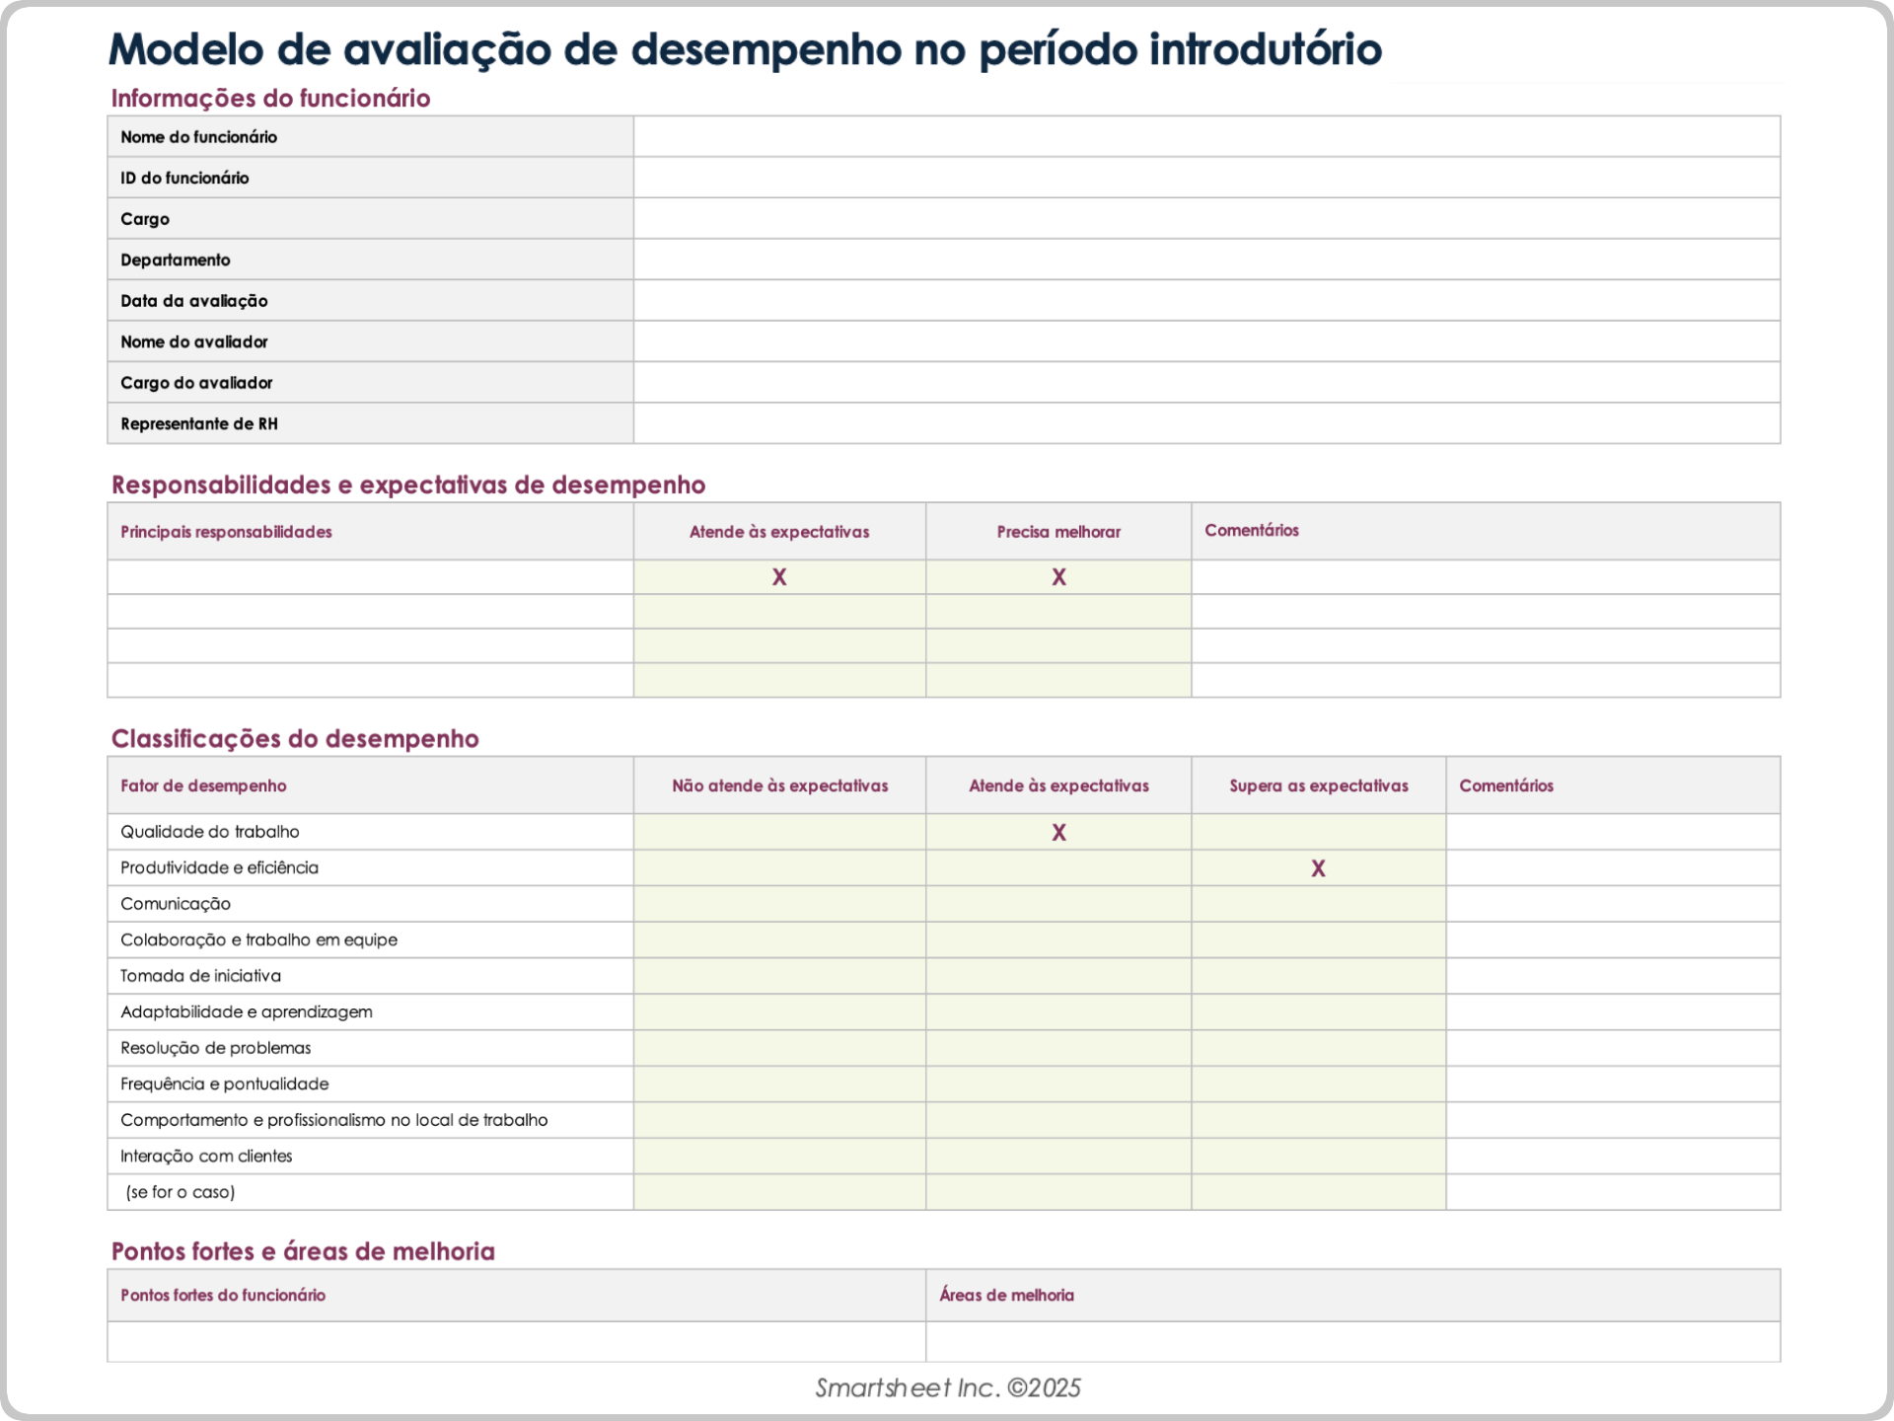Screen dimensions: 1894x1421
Task: Click the ID do funcionário entry field
Action: point(1203,178)
